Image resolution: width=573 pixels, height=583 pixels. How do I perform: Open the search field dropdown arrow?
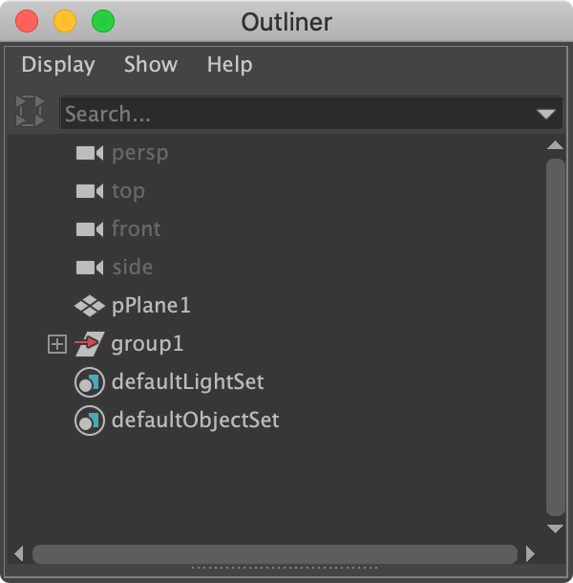click(546, 114)
